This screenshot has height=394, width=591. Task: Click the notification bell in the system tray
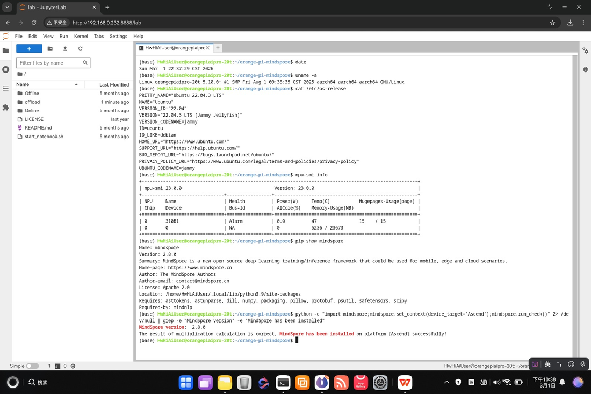coord(562,382)
